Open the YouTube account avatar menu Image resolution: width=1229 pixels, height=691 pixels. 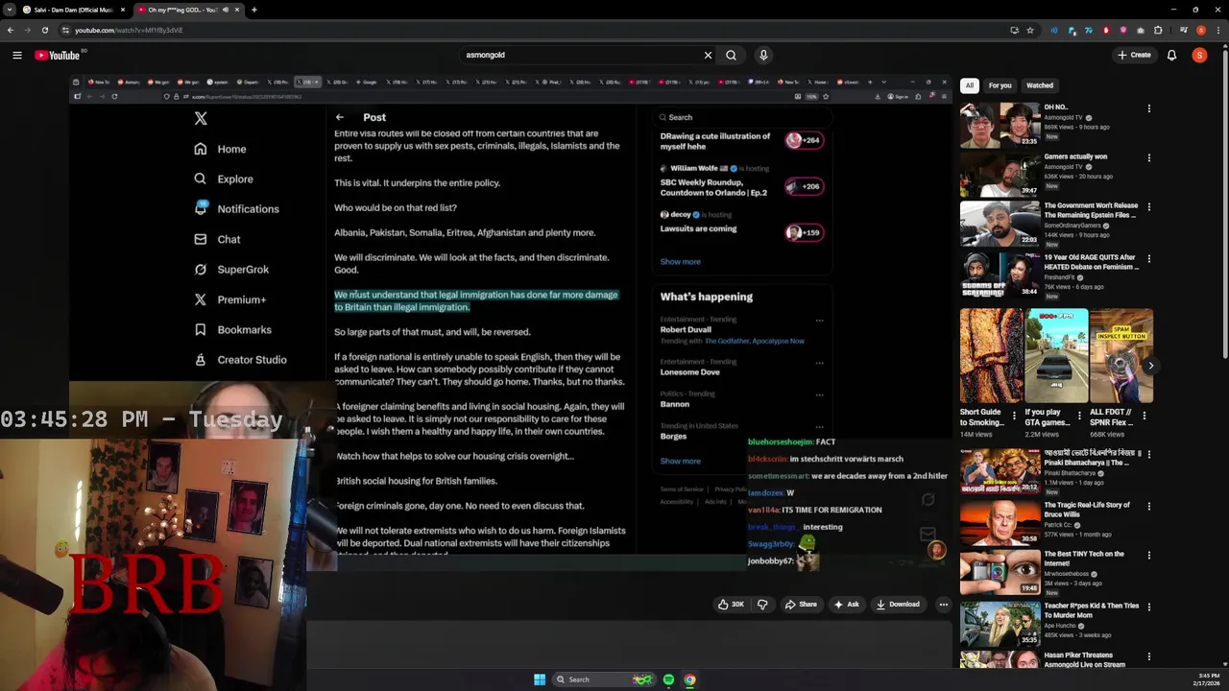click(1199, 56)
